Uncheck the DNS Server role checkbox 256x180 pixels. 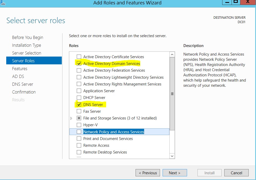[x=79, y=104]
